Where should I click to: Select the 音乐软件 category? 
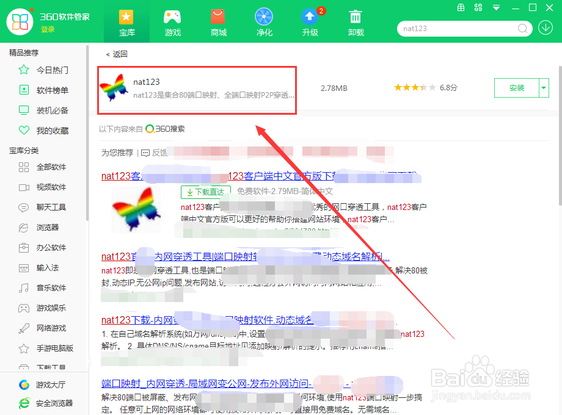(x=51, y=287)
